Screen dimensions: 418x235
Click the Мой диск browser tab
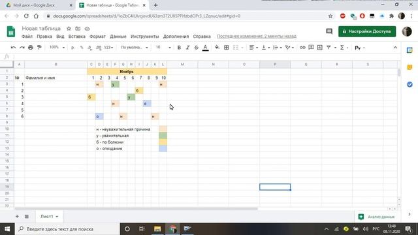(x=39, y=5)
